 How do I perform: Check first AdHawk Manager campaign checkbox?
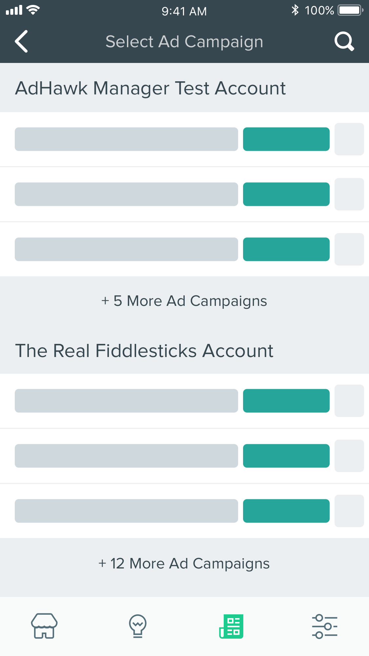click(x=349, y=139)
